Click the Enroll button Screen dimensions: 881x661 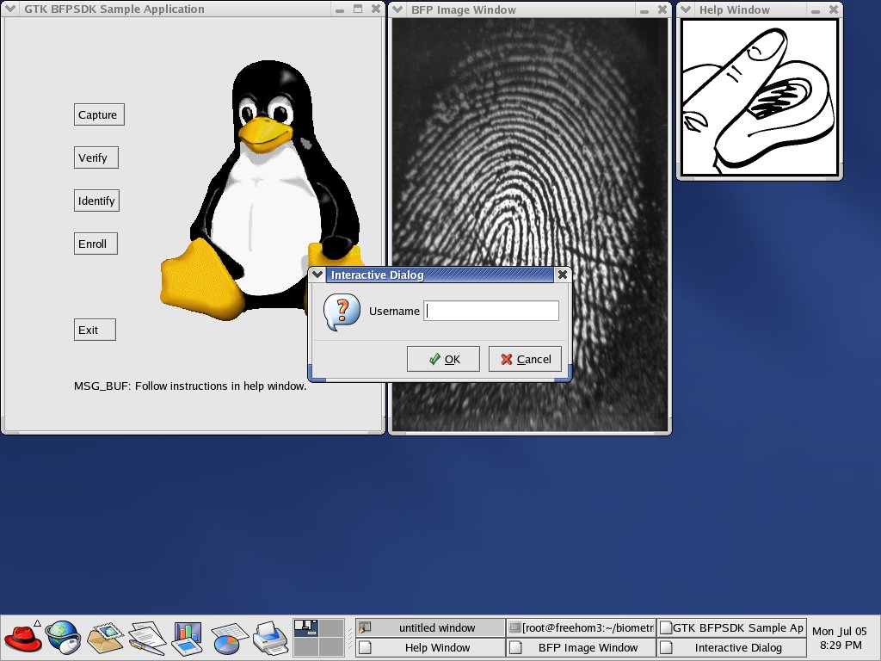95,244
